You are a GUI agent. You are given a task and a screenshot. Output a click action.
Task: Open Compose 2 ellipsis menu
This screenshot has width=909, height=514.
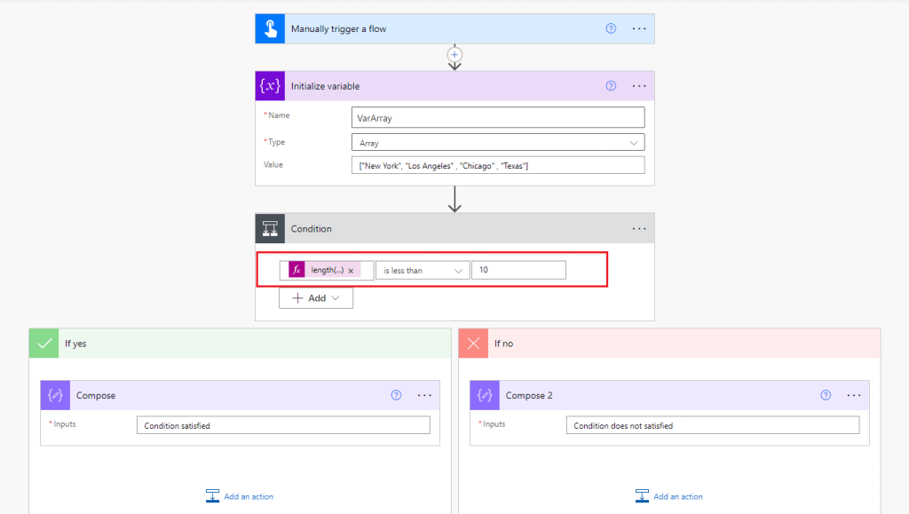pos(854,395)
